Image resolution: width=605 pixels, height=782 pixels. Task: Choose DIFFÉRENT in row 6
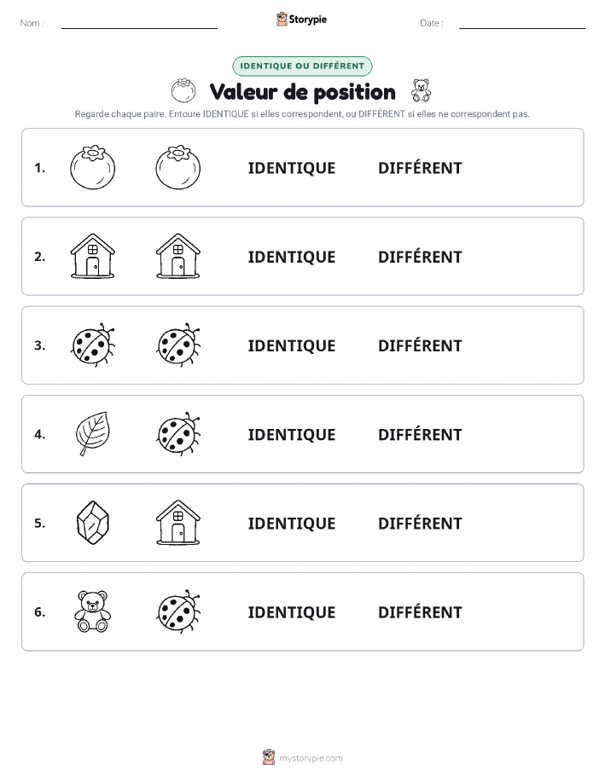420,612
